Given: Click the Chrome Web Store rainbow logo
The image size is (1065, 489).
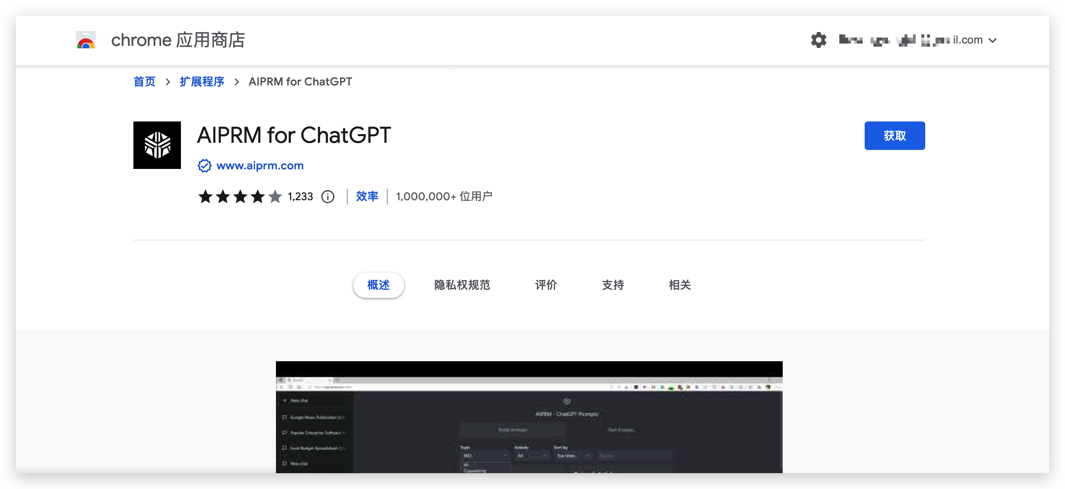Looking at the screenshot, I should coord(86,40).
